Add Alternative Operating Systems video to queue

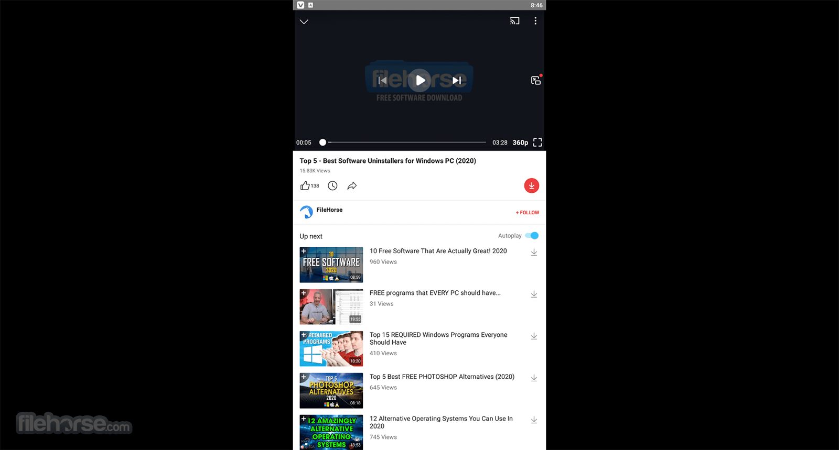pos(304,419)
